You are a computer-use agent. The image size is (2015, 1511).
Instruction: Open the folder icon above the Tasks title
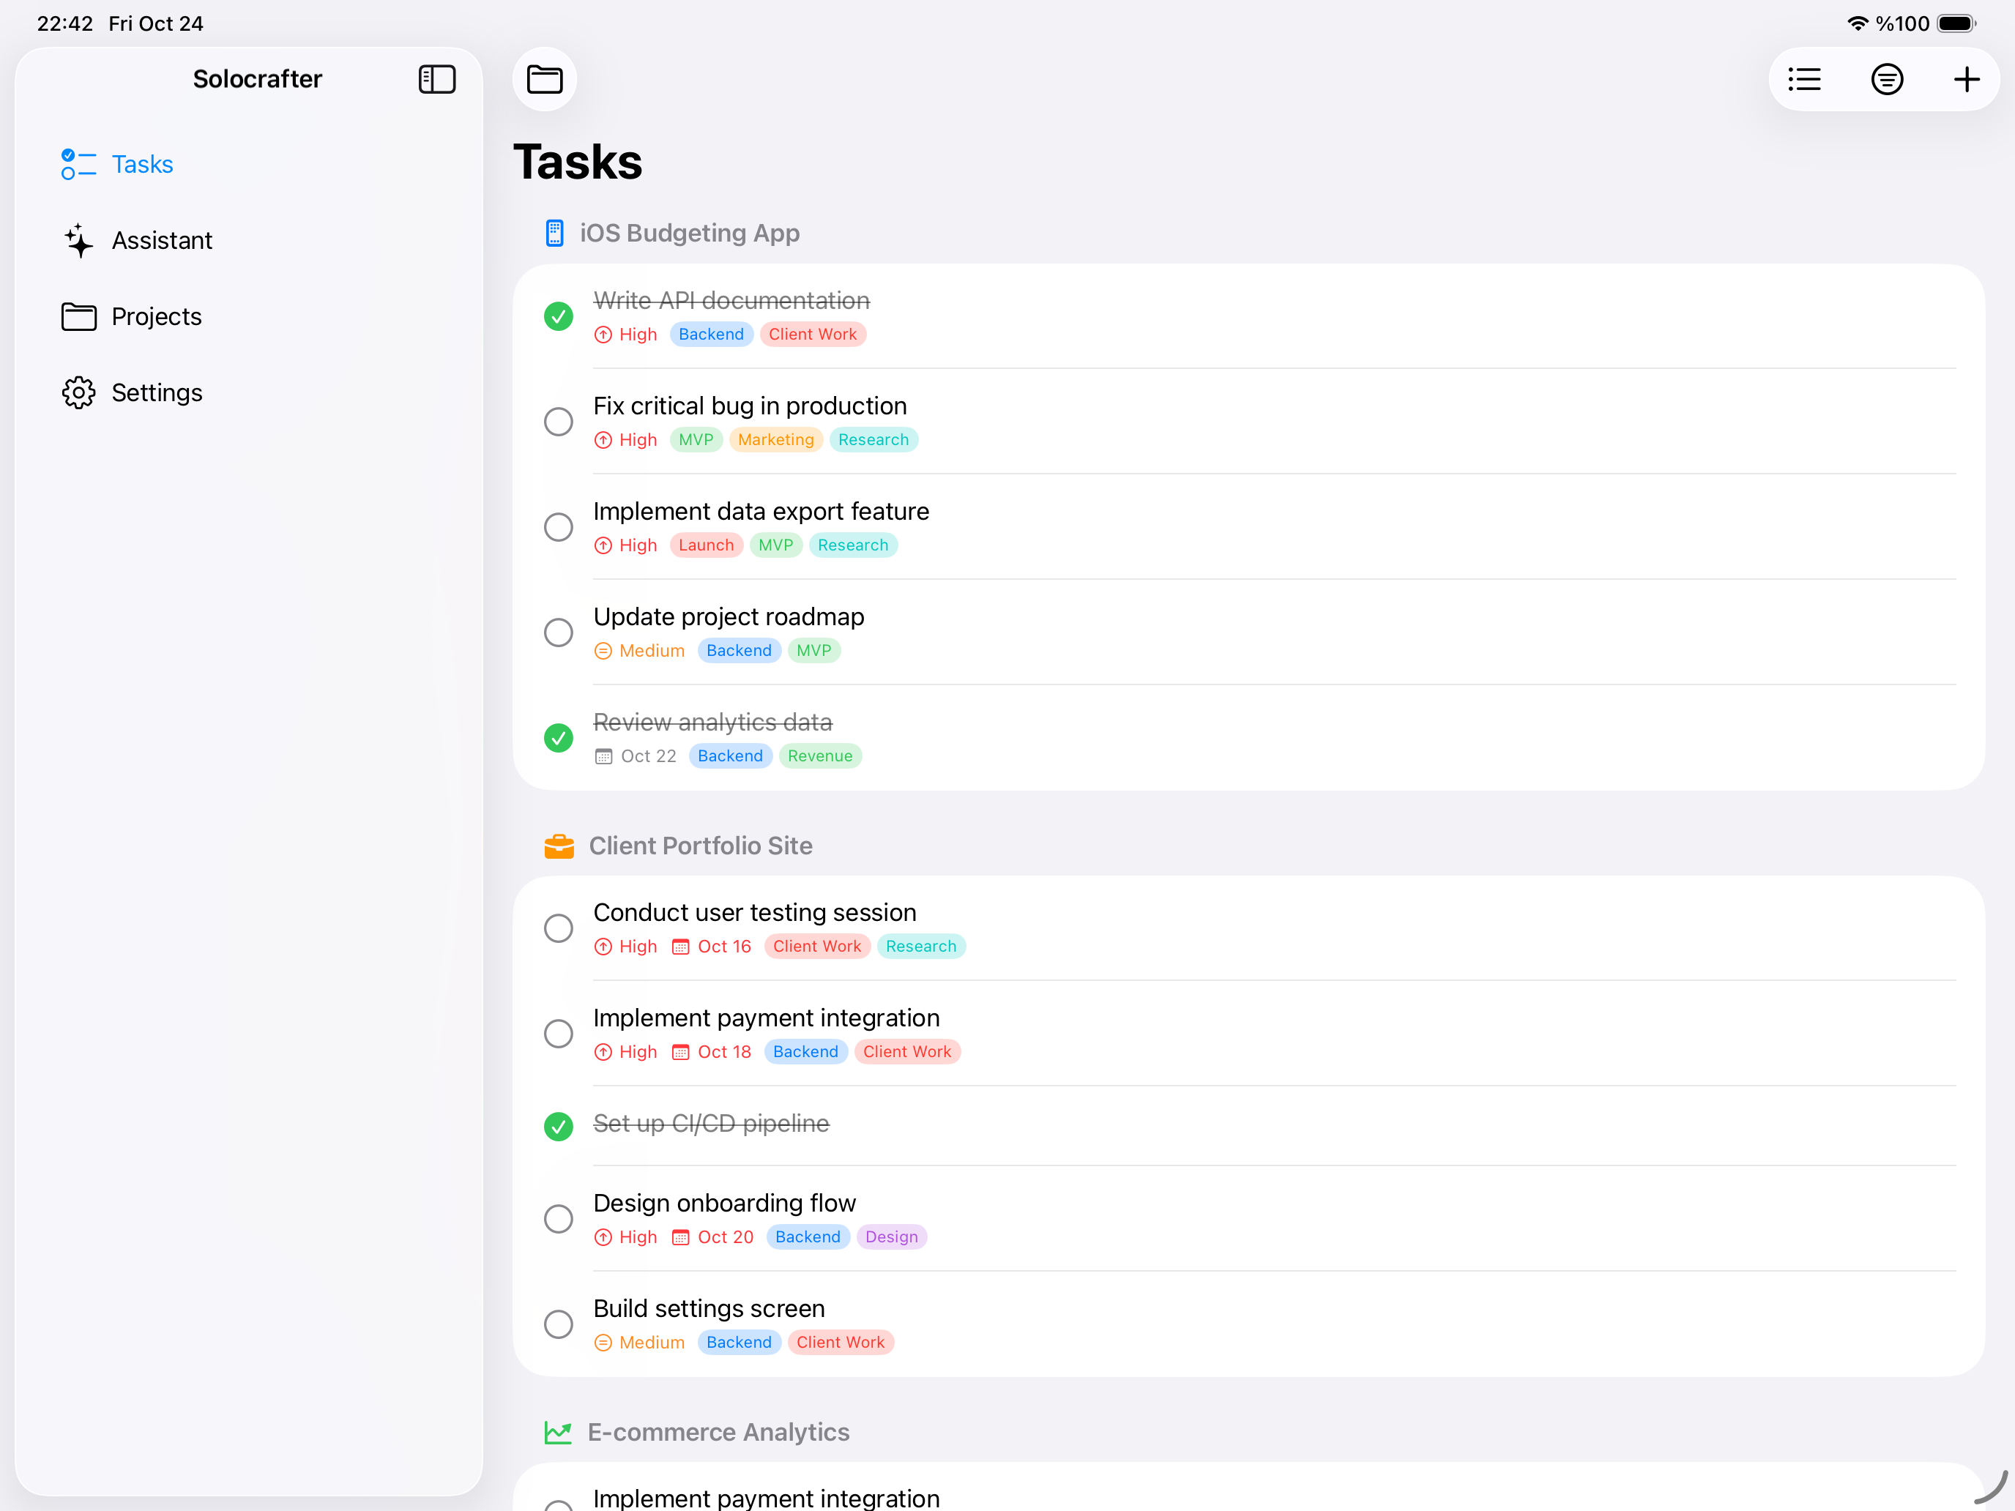coord(544,79)
